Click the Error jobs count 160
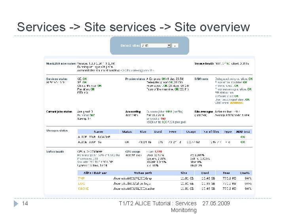Image resolution: width=285 pixels, height=214 pixels. 163,118
